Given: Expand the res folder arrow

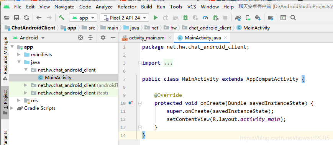Looking at the screenshot, I should 19,101.
